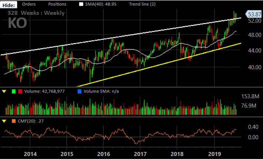Click the 2018 date axis label
The width and height of the screenshot is (263, 159).
click(177, 154)
